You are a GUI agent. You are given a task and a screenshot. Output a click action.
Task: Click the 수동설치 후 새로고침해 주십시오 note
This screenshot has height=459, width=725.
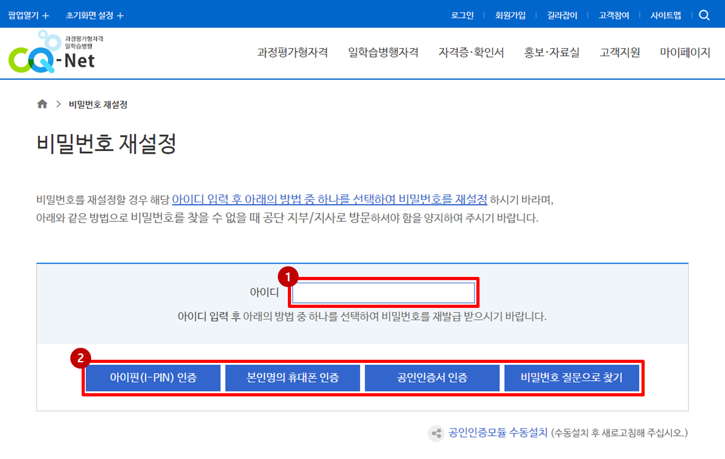[x=619, y=433]
